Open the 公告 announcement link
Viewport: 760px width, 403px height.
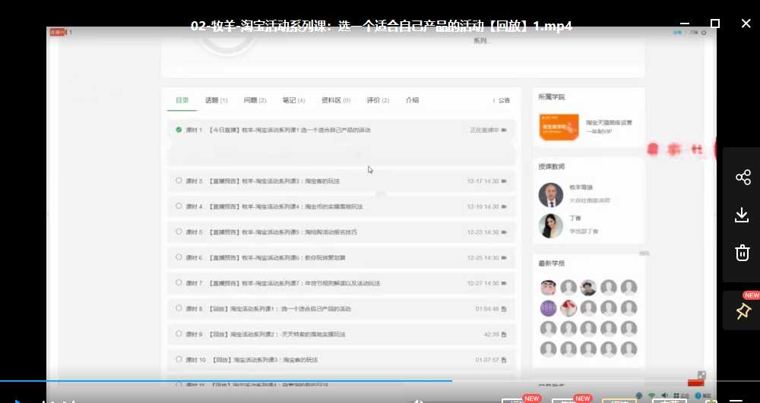502,100
